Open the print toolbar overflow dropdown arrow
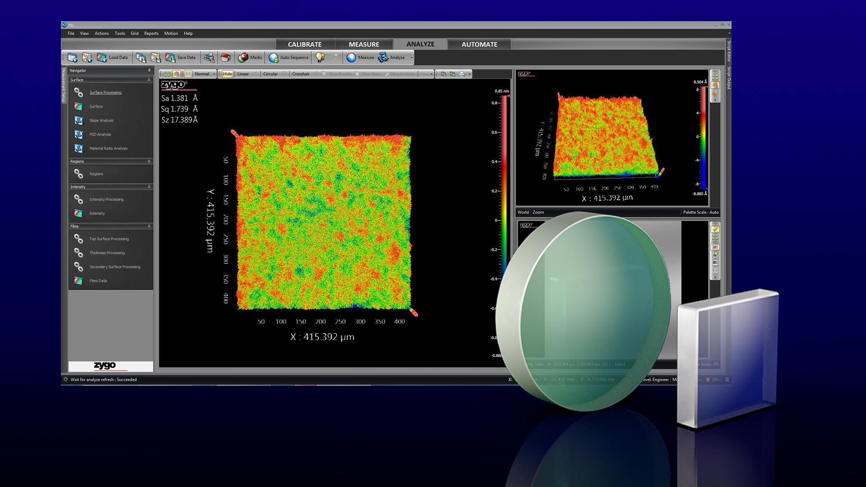Viewport: 866px width, 487px height. coord(470,74)
